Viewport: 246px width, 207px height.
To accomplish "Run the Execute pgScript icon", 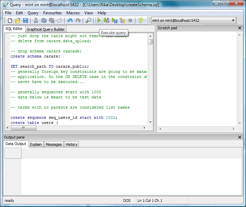I will [x=107, y=20].
